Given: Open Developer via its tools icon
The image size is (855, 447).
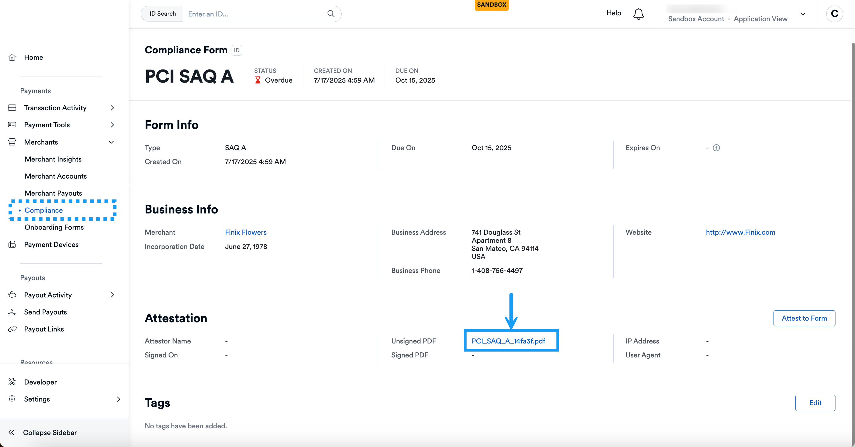Looking at the screenshot, I should pos(12,382).
